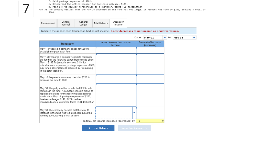Click the blue corner marker in the May 15 amount cell
This screenshot has width=262, height=147.
[x=137, y=54]
